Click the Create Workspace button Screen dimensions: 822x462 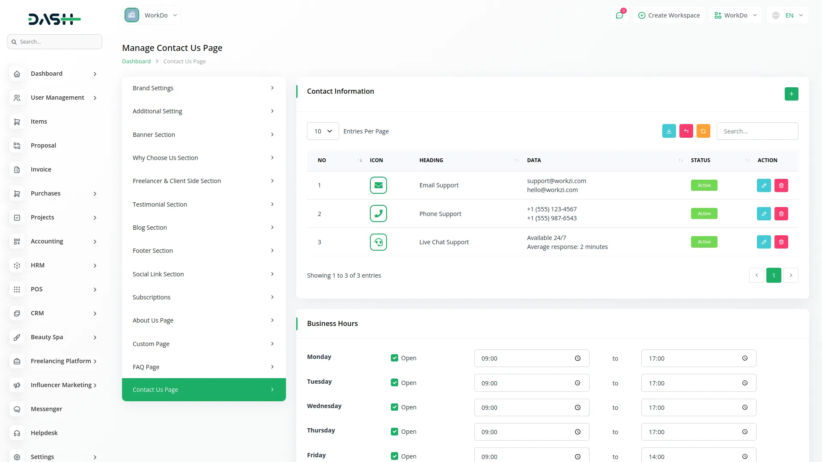click(x=668, y=15)
